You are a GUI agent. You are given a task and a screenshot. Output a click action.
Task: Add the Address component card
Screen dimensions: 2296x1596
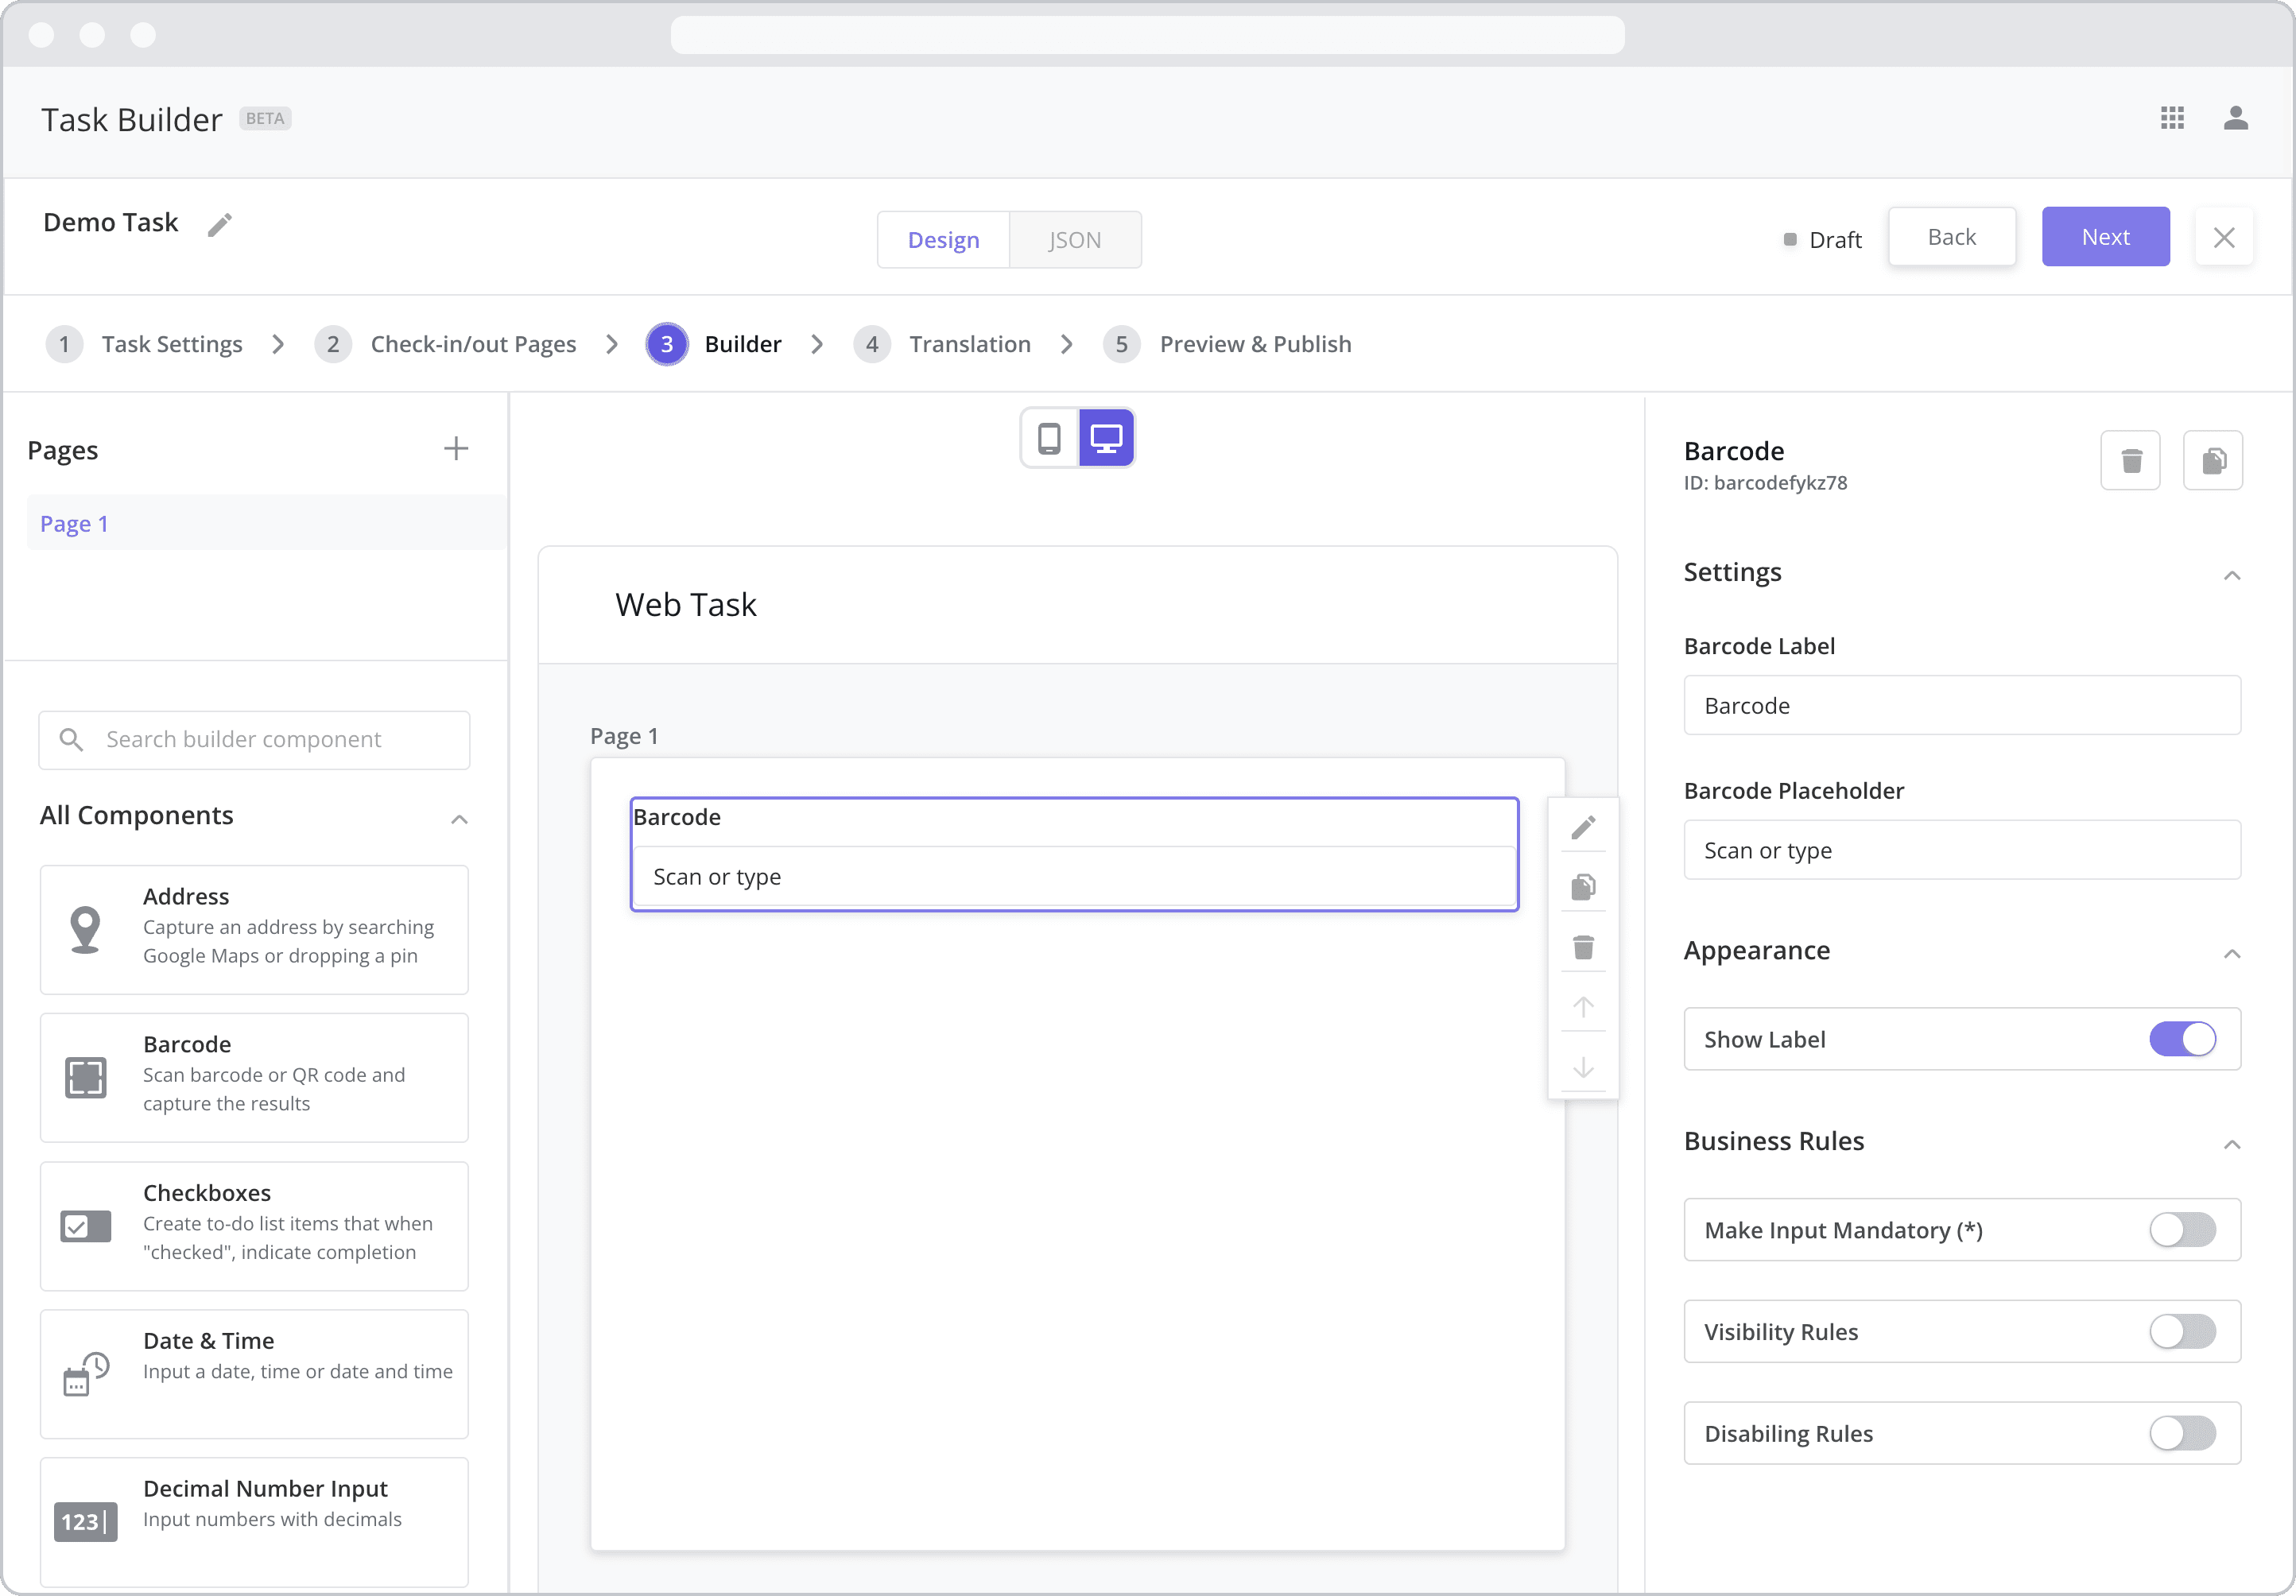[x=254, y=929]
